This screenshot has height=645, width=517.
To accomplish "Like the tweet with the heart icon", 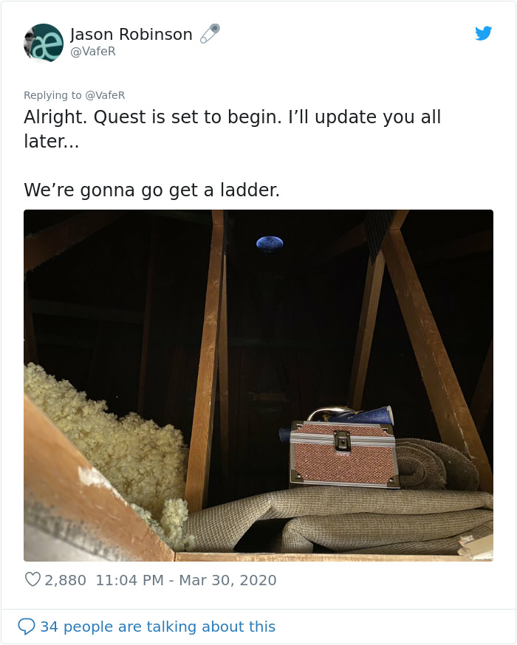I will pos(32,579).
